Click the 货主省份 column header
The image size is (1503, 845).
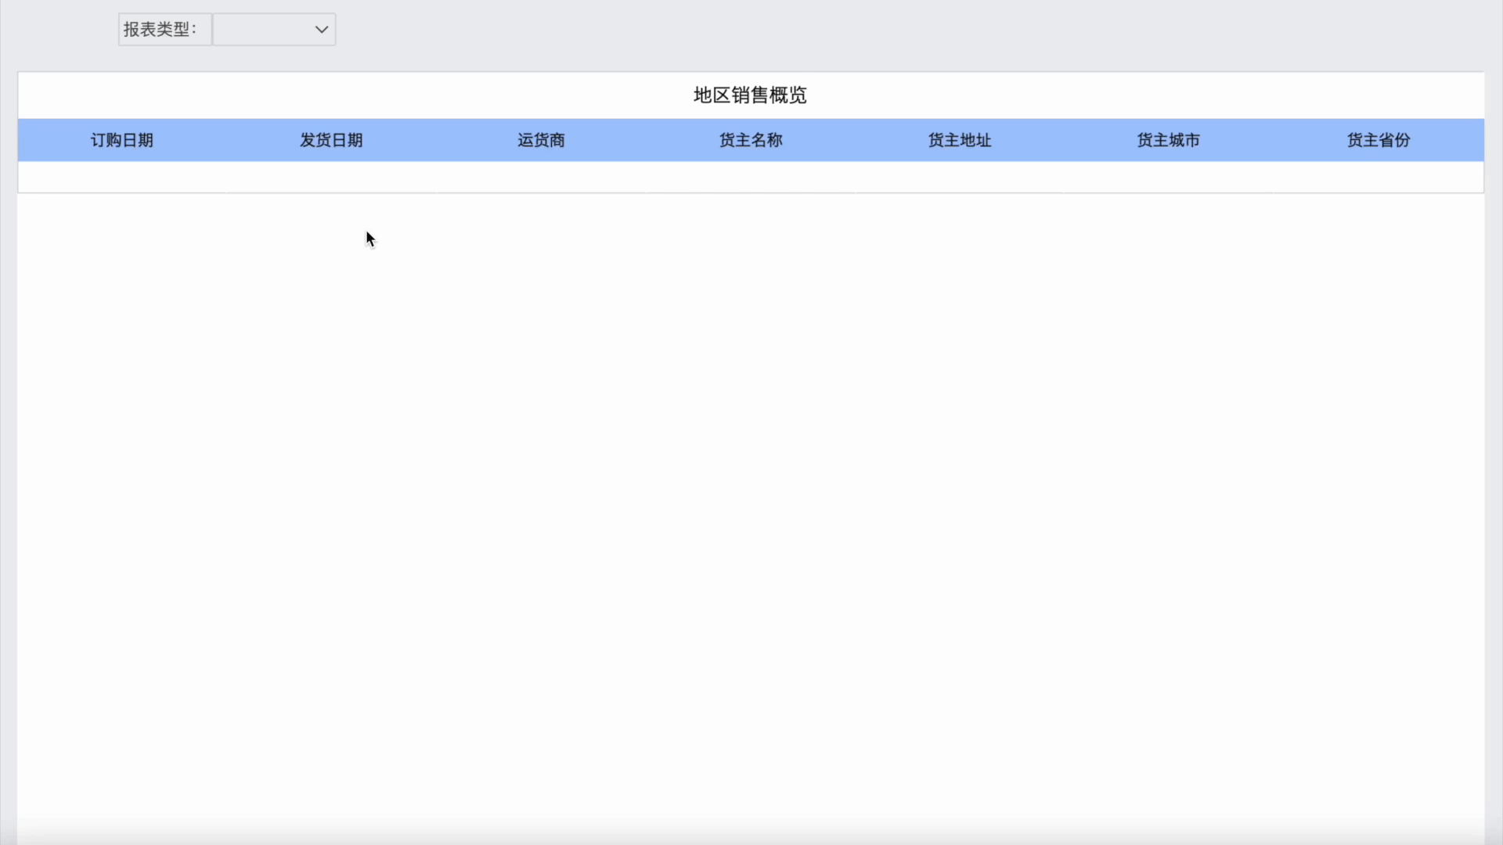point(1379,140)
